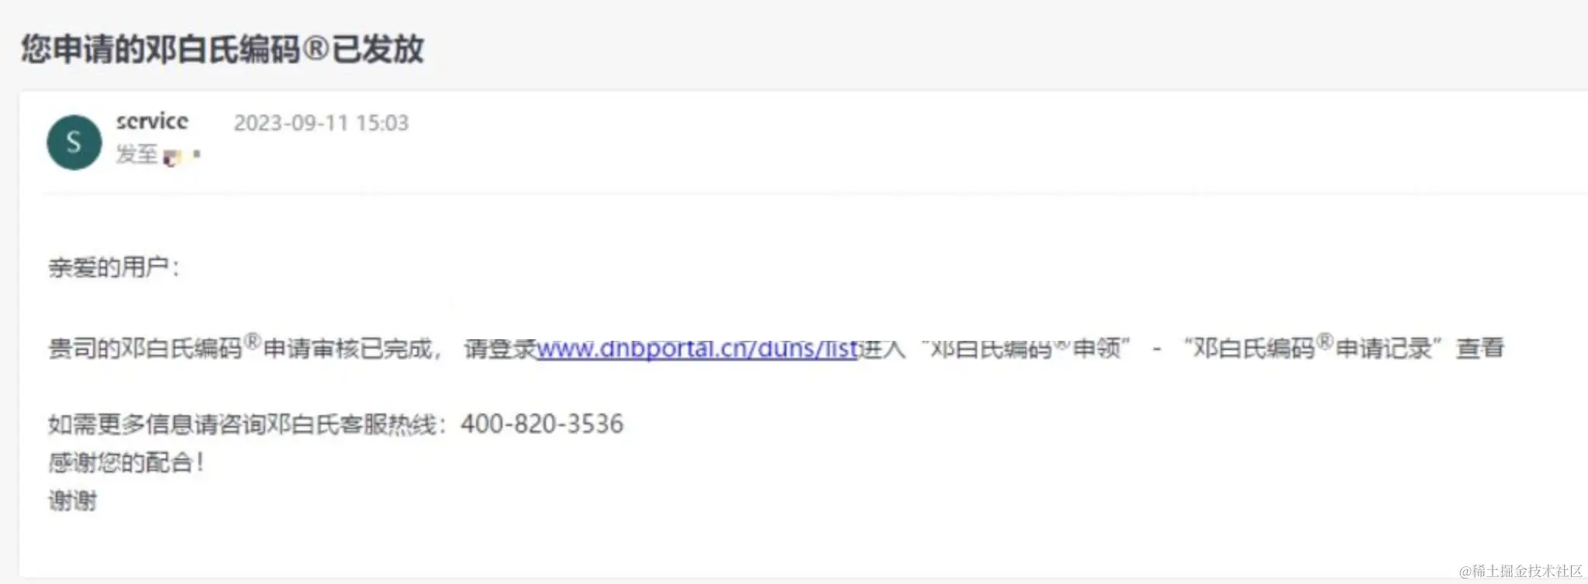Click the 请登录 text before the link
1588x584 pixels.
tap(500, 349)
